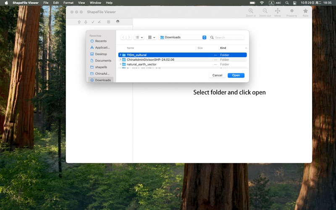Open the Property info icon
This screenshot has height=210, width=336.
point(291,11)
